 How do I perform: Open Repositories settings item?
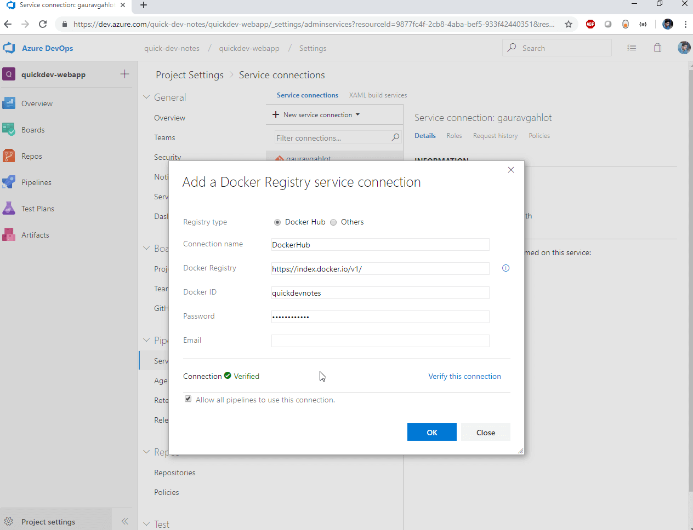175,473
